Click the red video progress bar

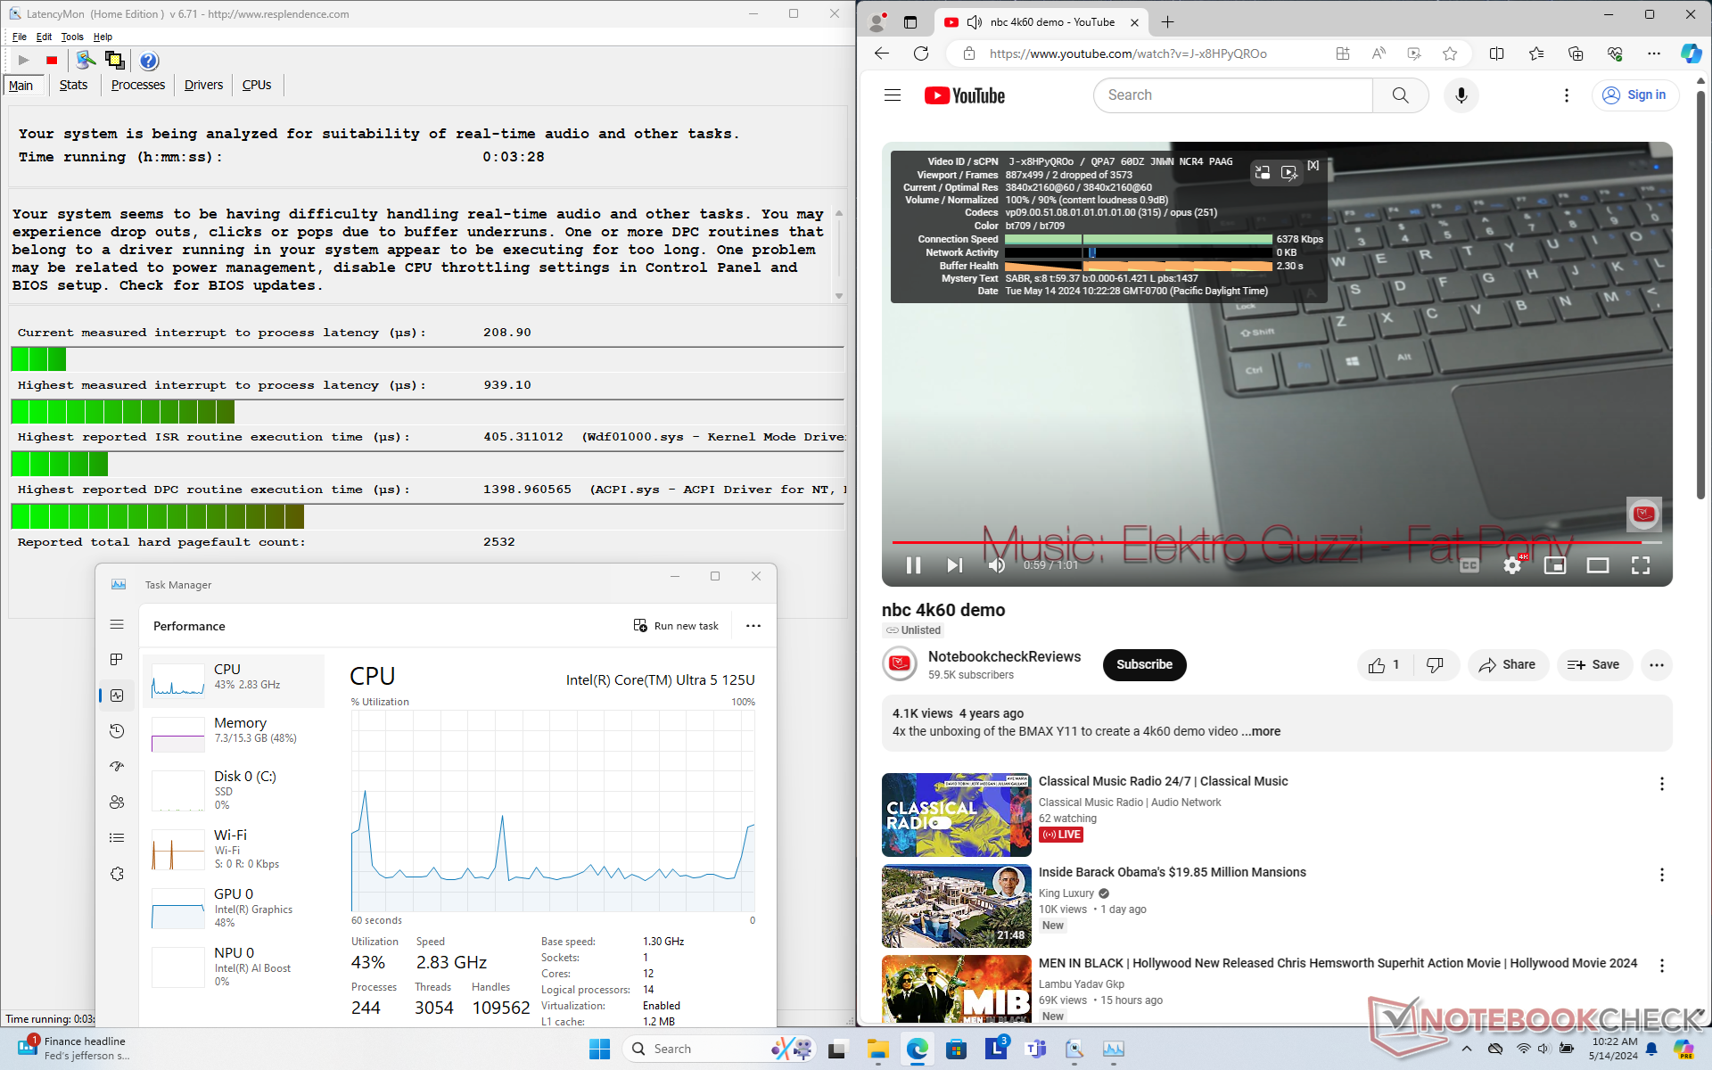click(x=1248, y=542)
